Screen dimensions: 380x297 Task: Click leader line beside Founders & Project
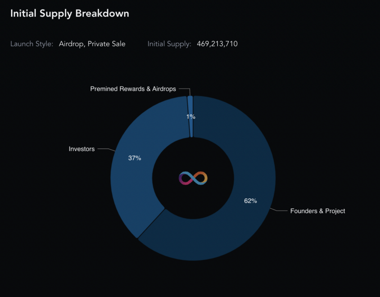[279, 210]
